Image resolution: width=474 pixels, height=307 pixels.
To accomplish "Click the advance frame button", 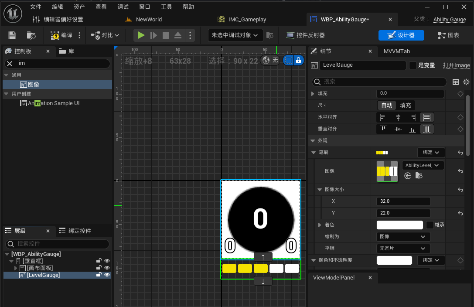I will pyautogui.click(x=153, y=35).
